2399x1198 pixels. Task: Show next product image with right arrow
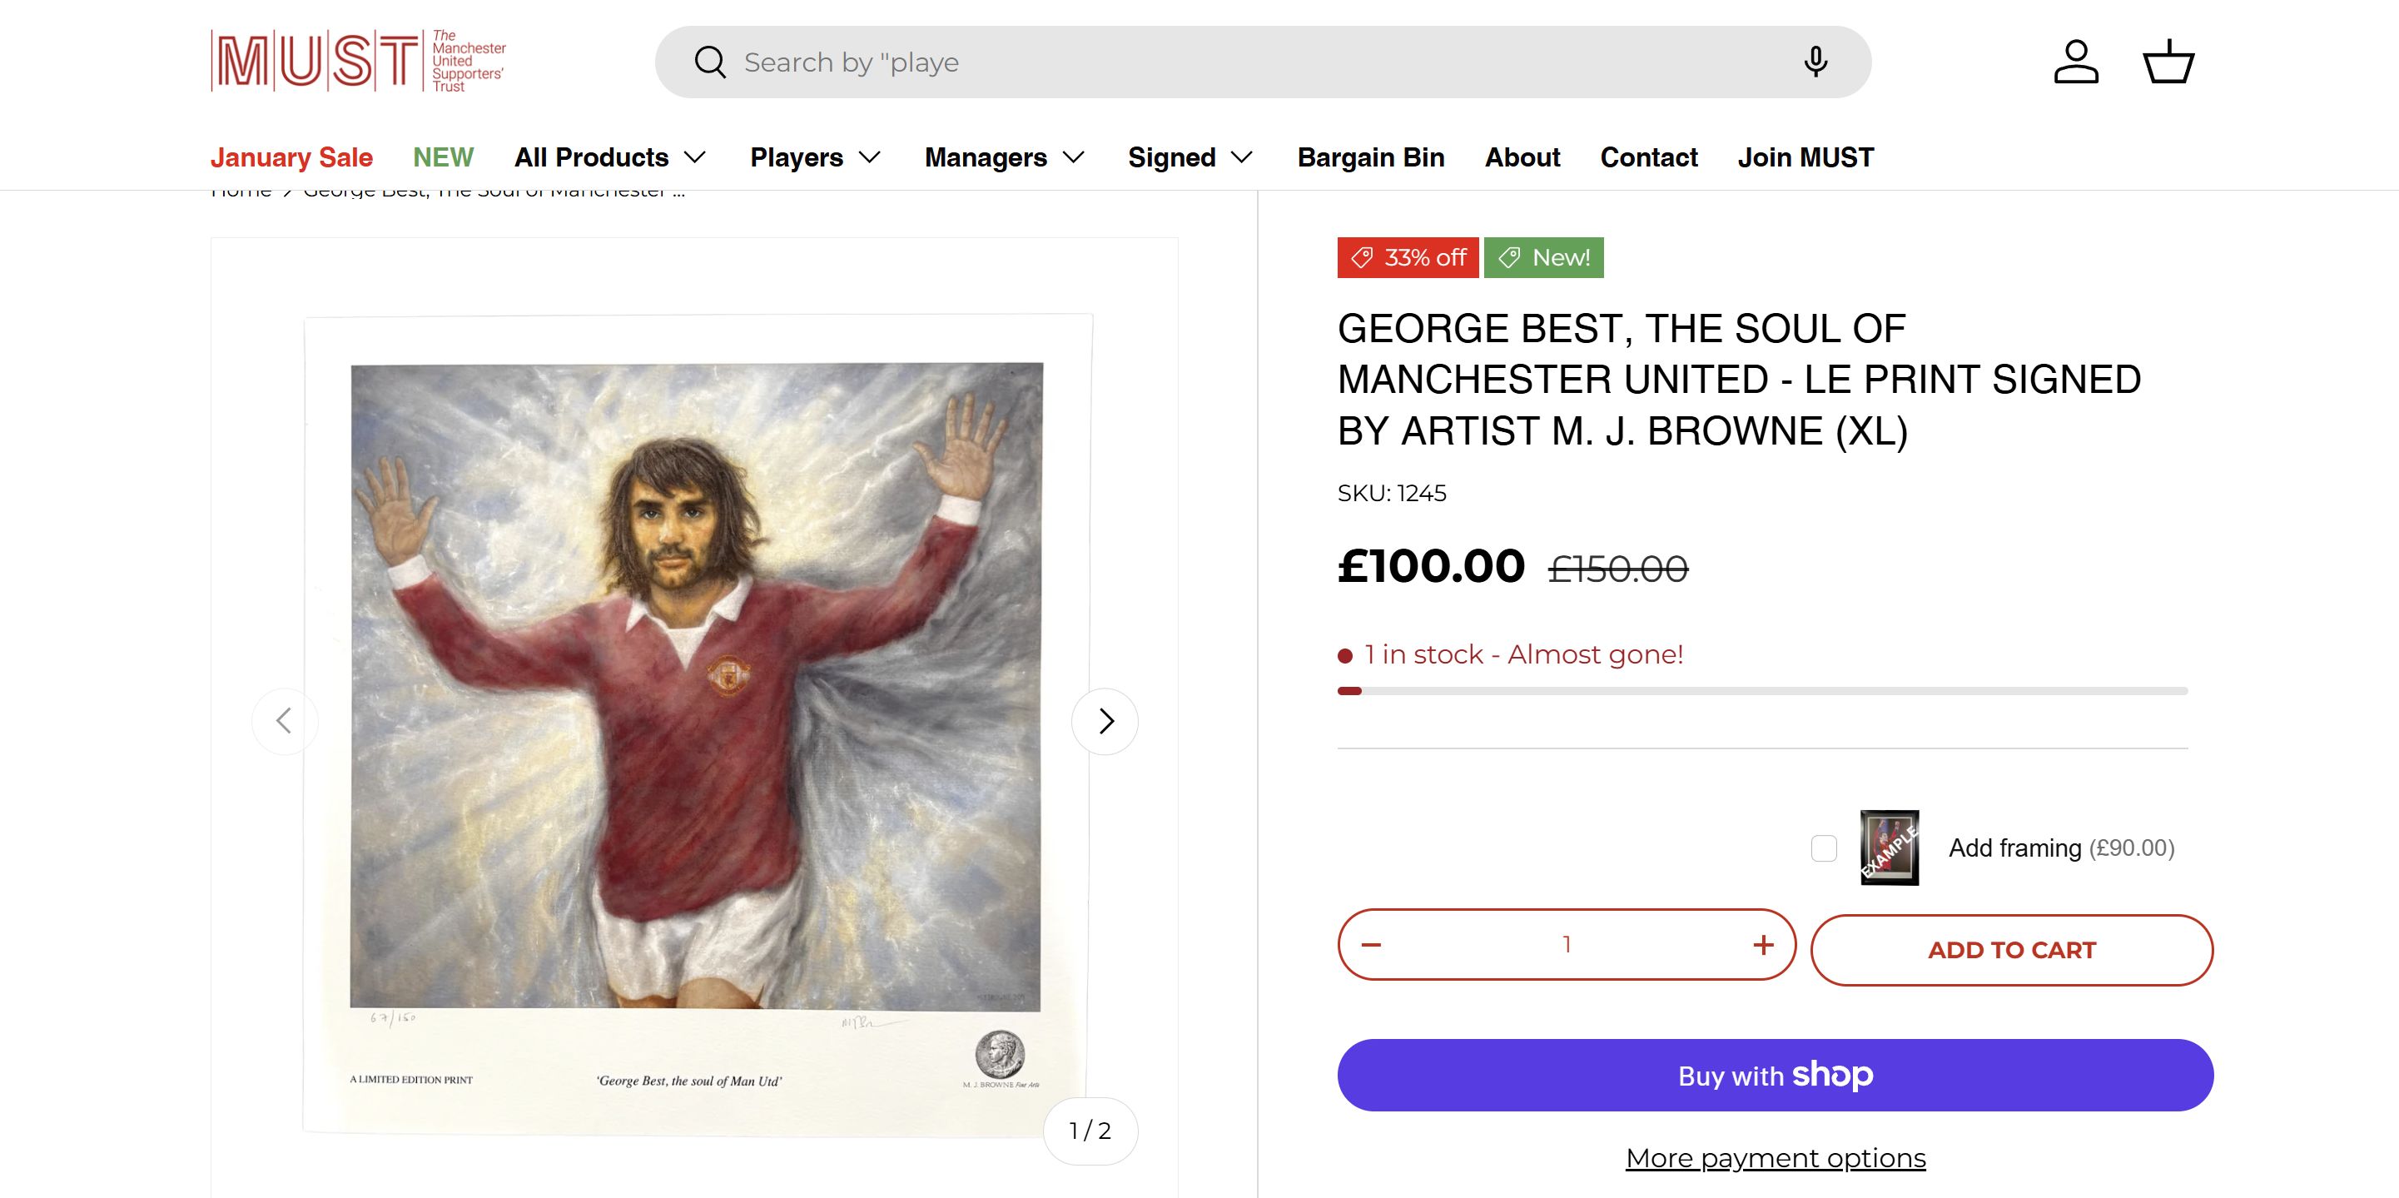point(1105,721)
